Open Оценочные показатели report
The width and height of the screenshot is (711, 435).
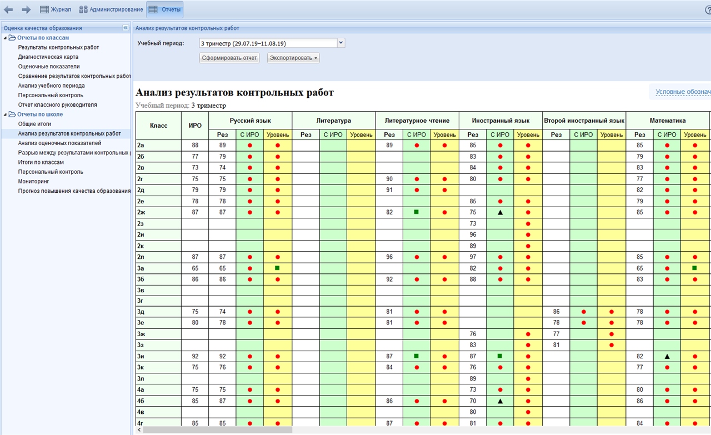[49, 66]
